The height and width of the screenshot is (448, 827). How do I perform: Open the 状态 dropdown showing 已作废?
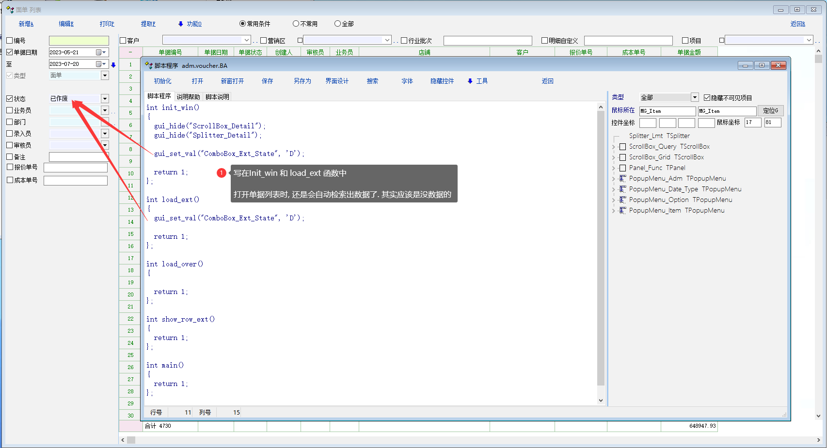point(105,99)
